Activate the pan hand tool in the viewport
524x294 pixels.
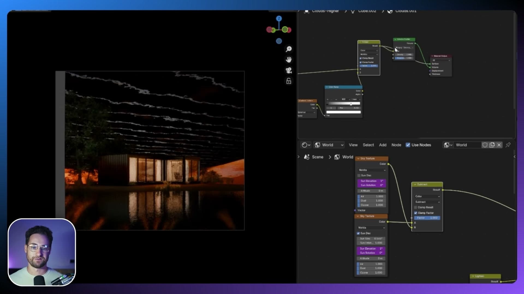pyautogui.click(x=289, y=60)
